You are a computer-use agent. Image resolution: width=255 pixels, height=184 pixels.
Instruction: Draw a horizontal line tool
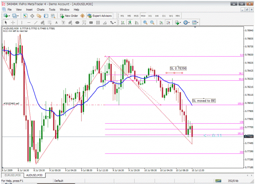pos(29,22)
